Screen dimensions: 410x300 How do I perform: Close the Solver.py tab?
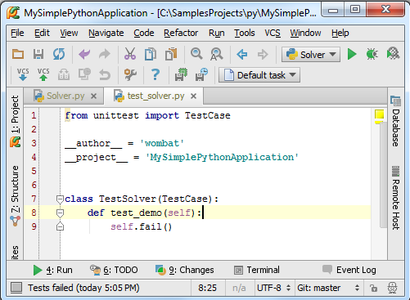(x=93, y=96)
